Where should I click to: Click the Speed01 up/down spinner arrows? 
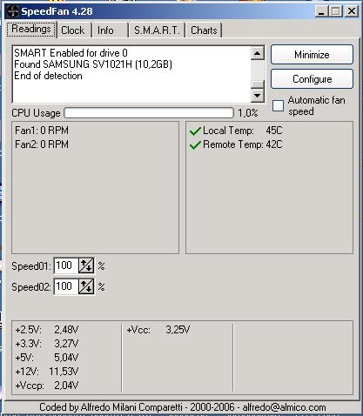point(86,265)
